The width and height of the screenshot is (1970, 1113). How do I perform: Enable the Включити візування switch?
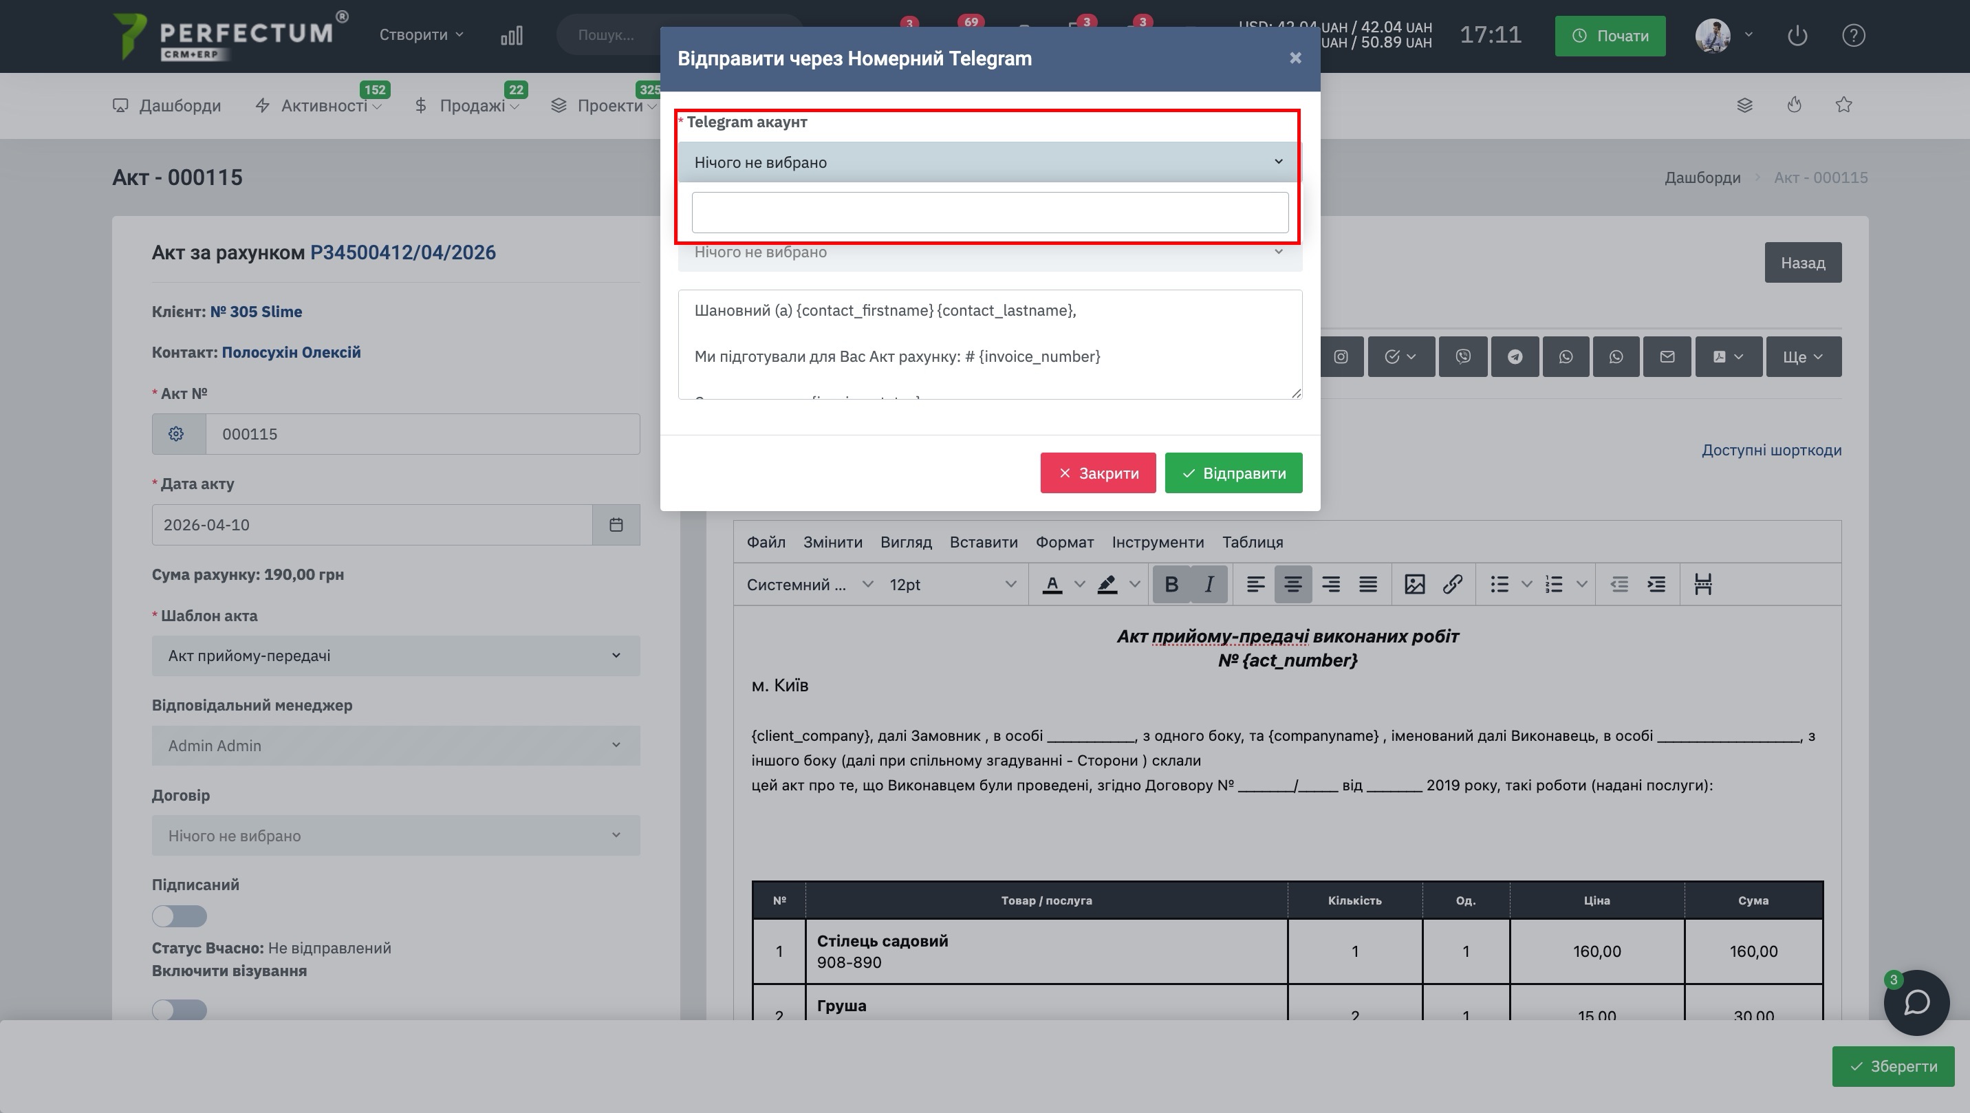click(179, 1010)
